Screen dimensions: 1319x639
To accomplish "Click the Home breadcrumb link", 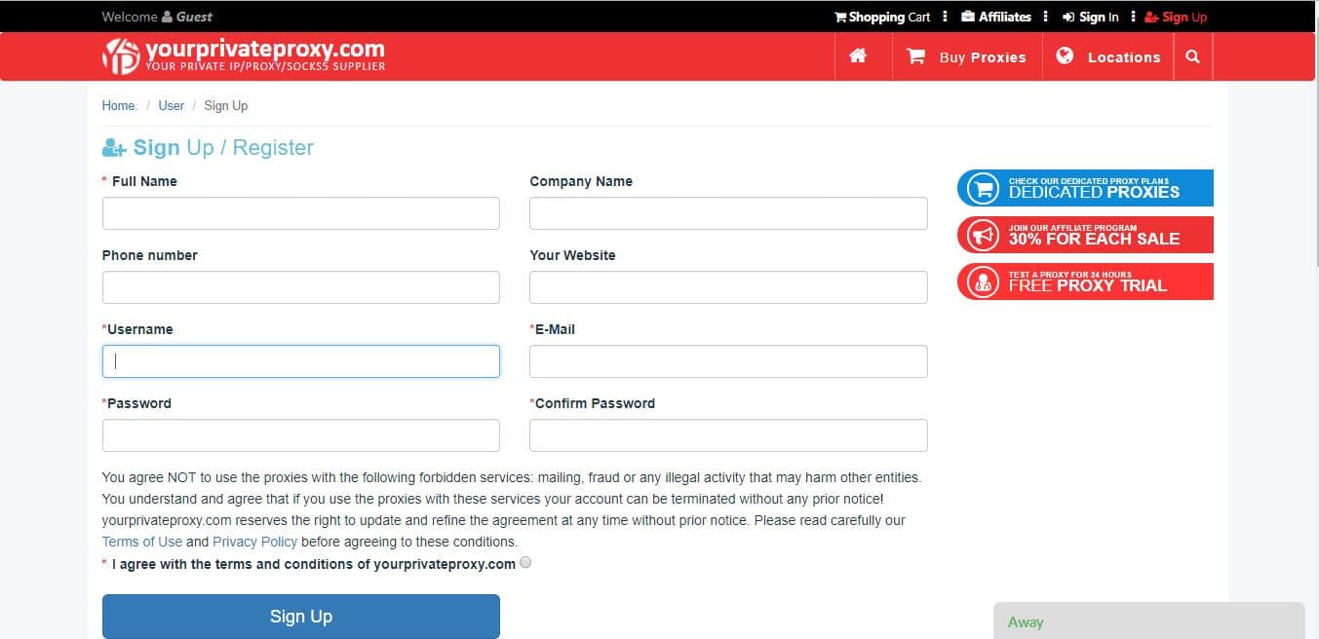I will click(119, 105).
